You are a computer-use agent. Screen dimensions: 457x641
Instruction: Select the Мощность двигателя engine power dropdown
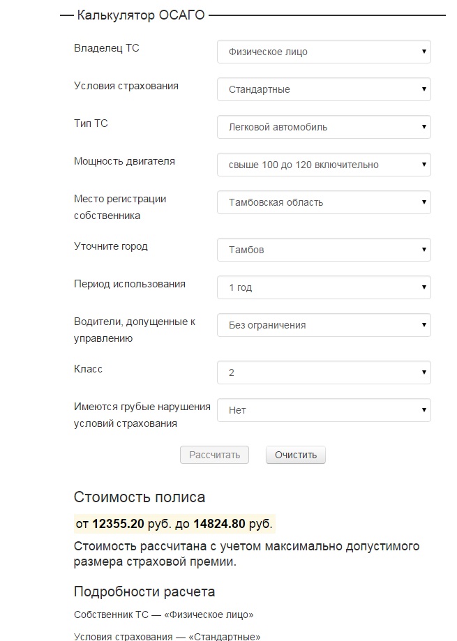pos(324,165)
